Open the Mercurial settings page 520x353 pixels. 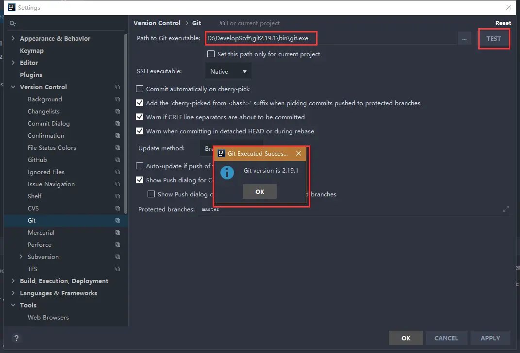pos(41,232)
